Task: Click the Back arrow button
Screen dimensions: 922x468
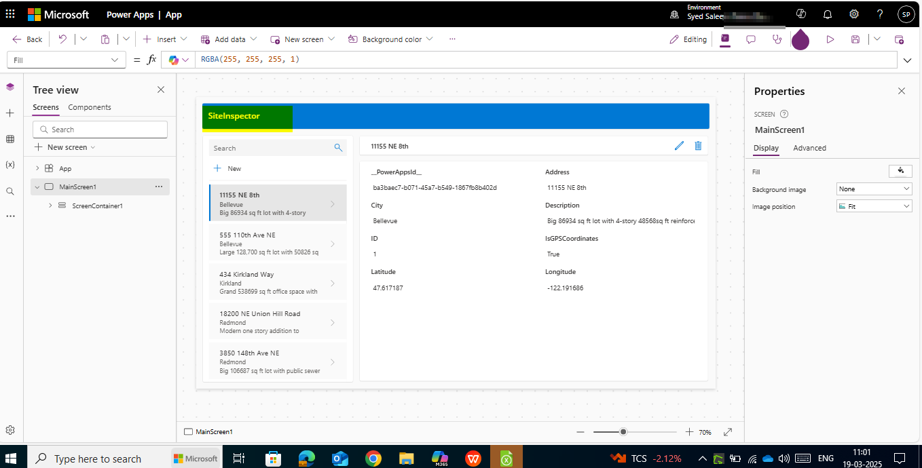Action: click(27, 39)
